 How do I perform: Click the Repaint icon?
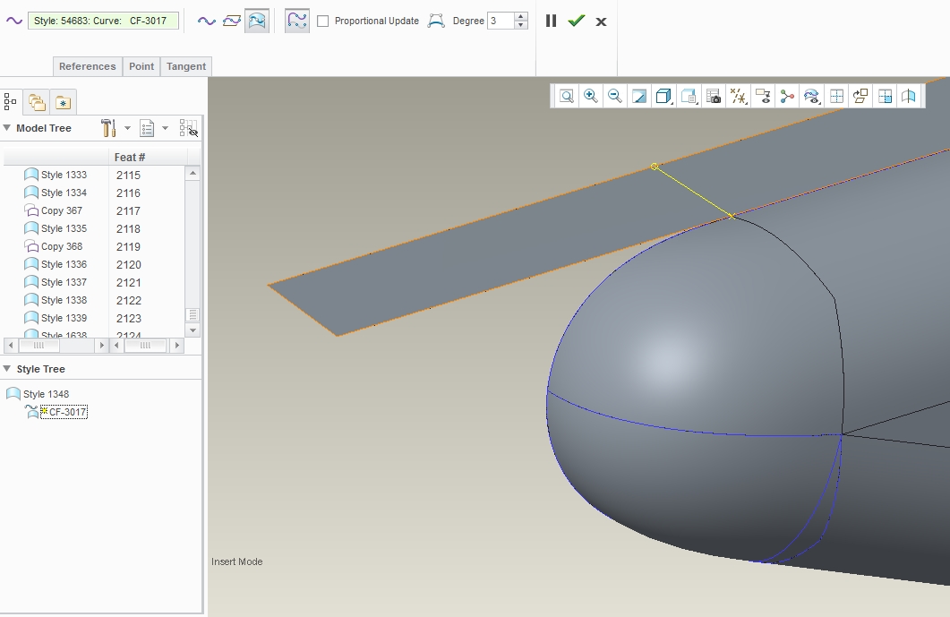point(639,97)
